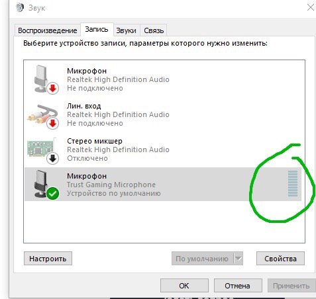Viewport: 316px width, 299px height.
Task: Open Свойства for the selected device
Action: tap(280, 259)
